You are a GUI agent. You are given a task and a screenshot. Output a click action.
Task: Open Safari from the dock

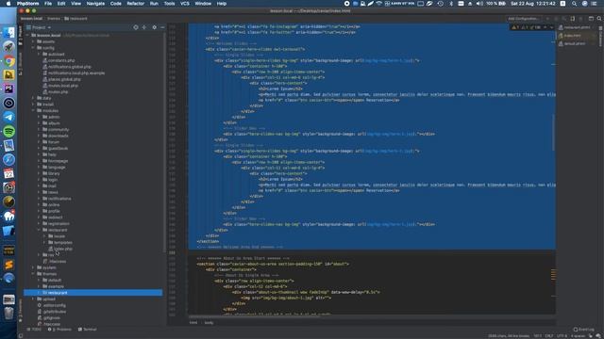coord(8,159)
